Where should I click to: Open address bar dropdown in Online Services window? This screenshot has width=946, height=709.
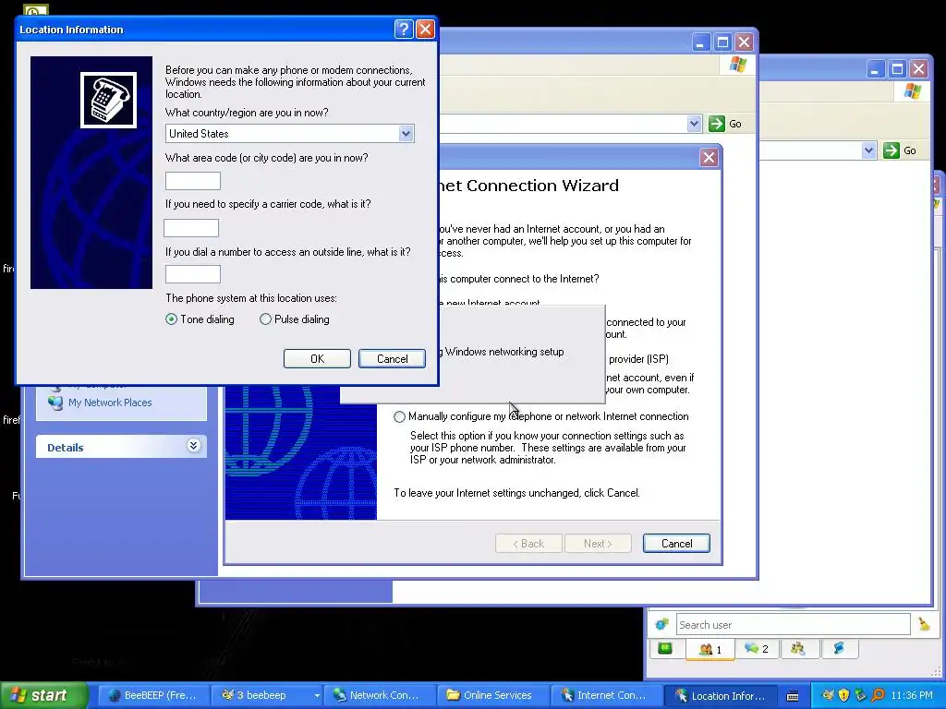coord(868,150)
